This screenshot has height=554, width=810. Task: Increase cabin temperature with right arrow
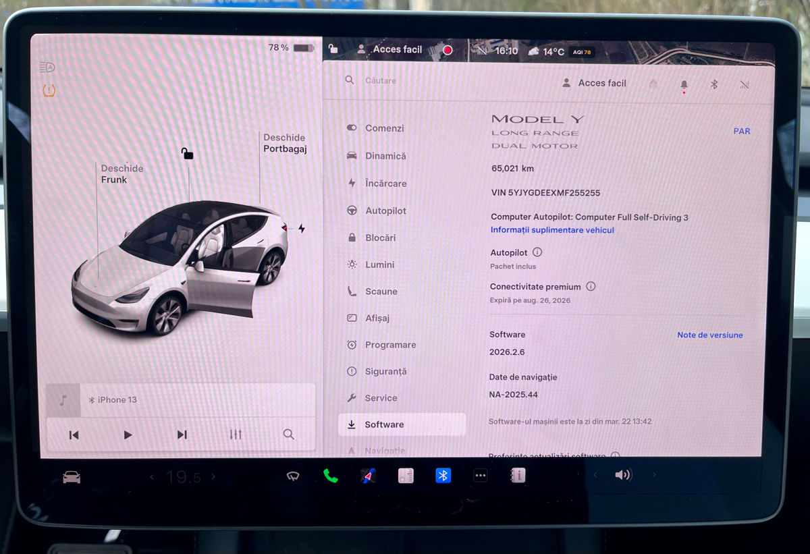pos(214,477)
